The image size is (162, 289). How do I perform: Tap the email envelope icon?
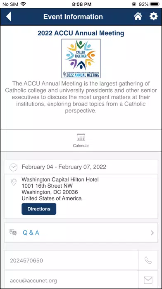pos(148,280)
